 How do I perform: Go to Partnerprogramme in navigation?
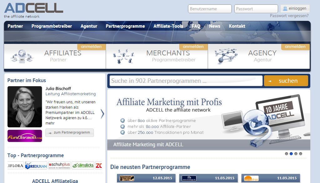point(125,26)
